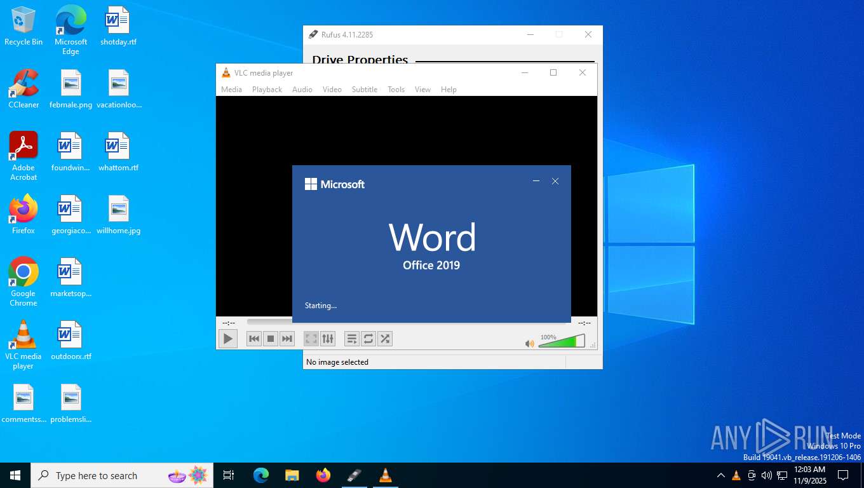Open the Tools menu in VLC
Image resolution: width=864 pixels, height=488 pixels.
pyautogui.click(x=396, y=90)
